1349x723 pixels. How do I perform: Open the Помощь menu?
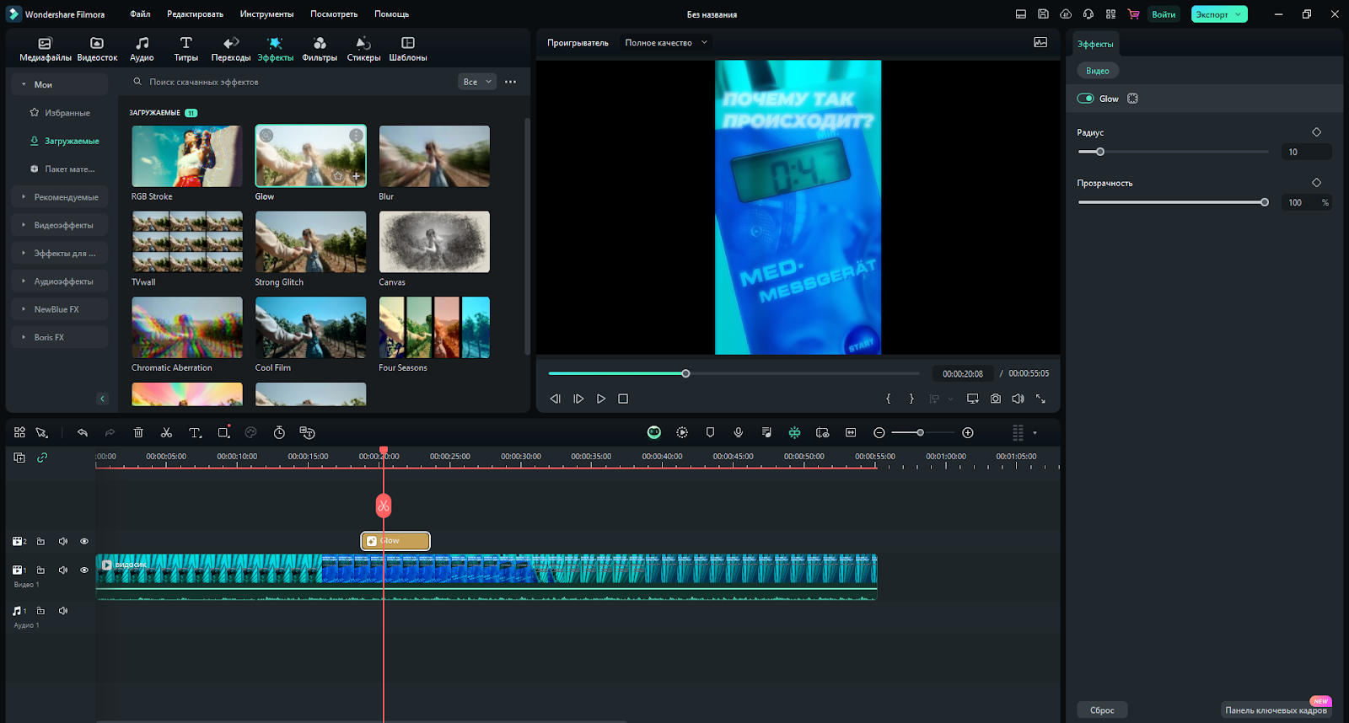391,14
